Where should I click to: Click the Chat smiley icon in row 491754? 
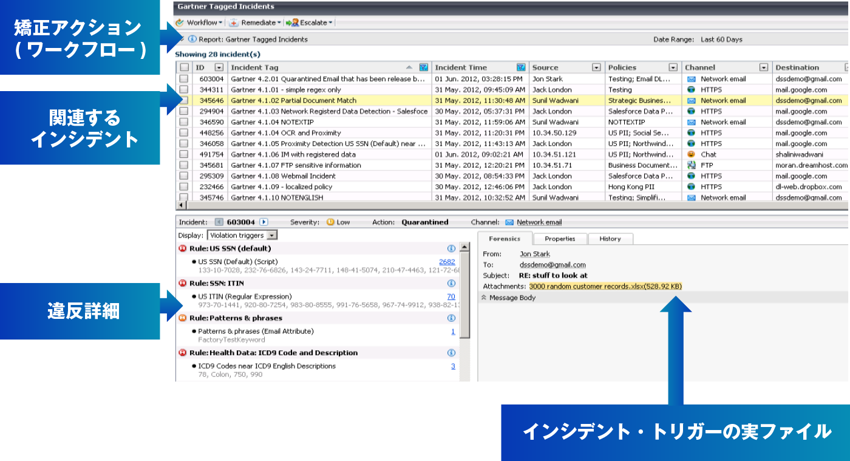(x=691, y=154)
